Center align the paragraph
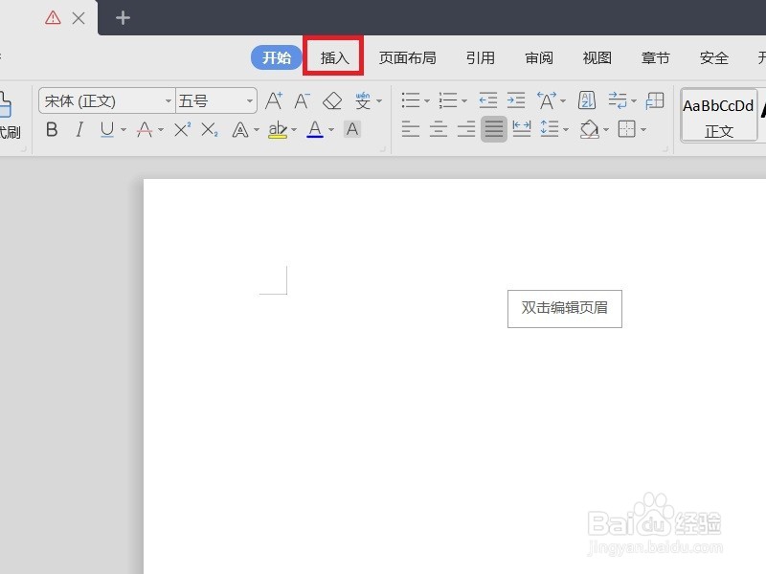The height and width of the screenshot is (574, 766). point(439,129)
